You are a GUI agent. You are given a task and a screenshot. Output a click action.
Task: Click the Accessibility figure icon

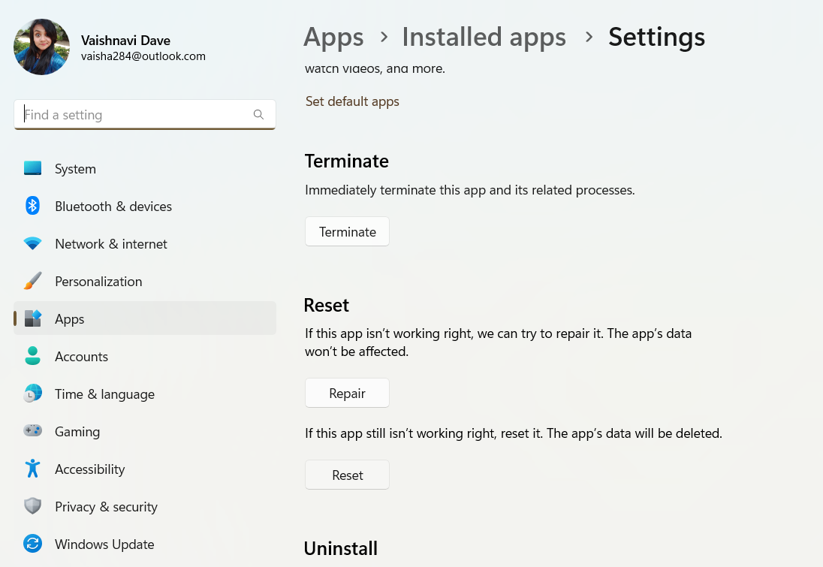pos(32,469)
